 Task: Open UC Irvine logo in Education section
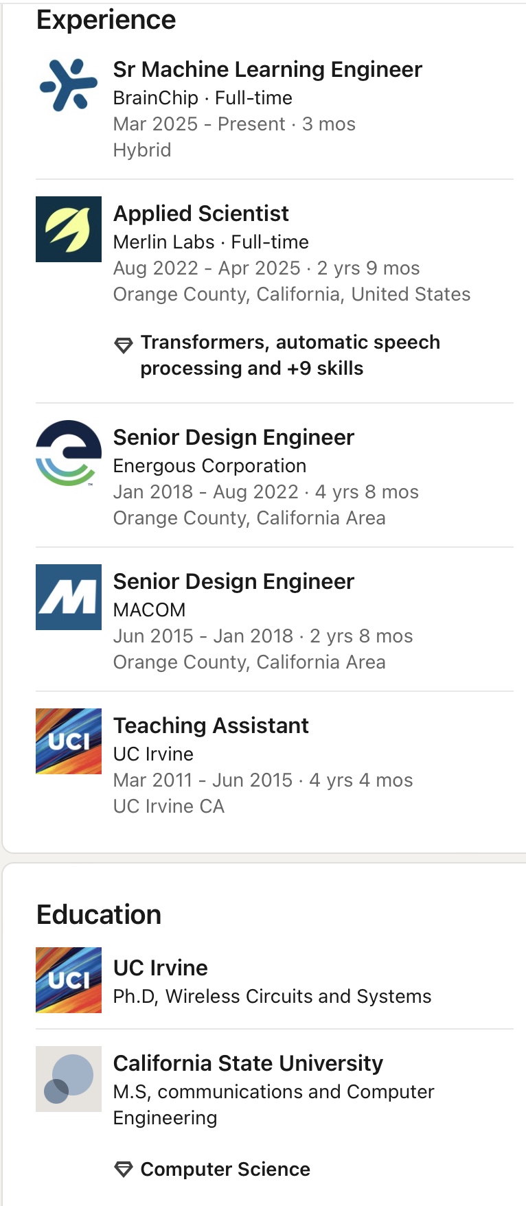69,980
